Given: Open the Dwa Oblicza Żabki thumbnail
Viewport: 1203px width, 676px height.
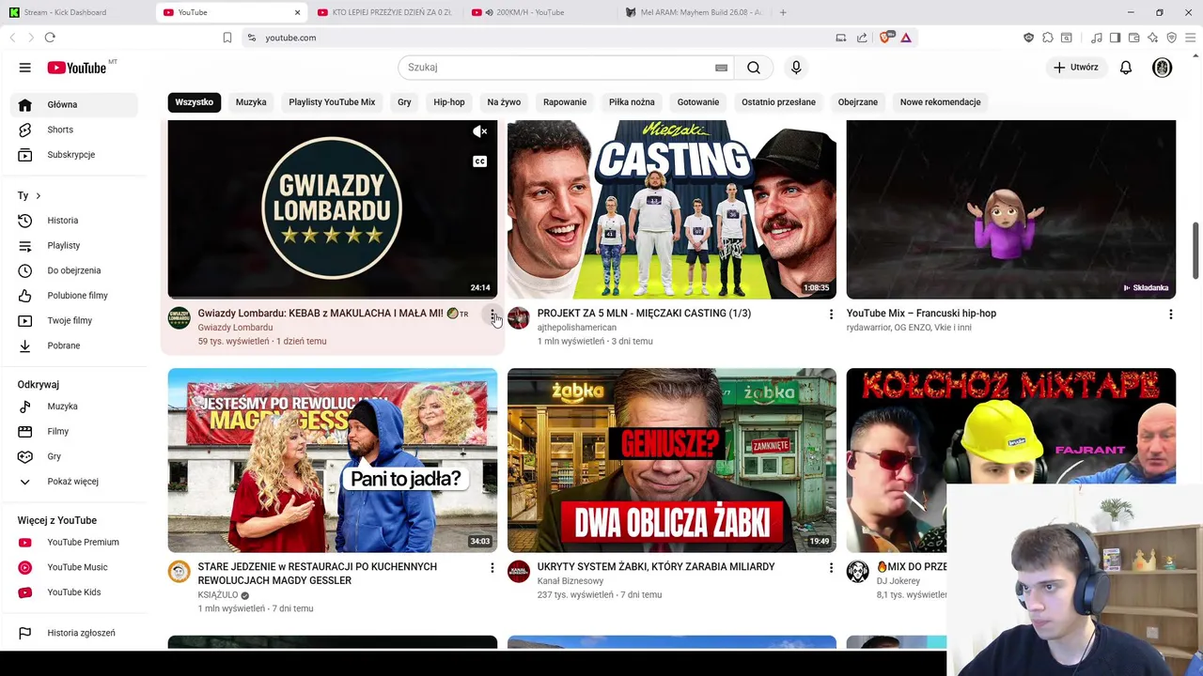Looking at the screenshot, I should 672,460.
